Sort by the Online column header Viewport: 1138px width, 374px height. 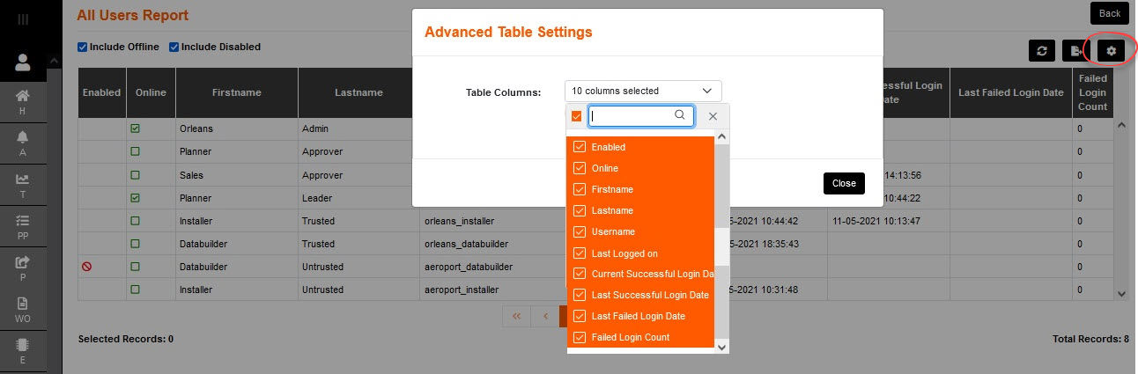[x=151, y=92]
